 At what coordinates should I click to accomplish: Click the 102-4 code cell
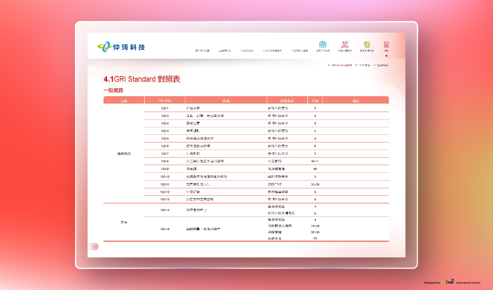(165, 131)
